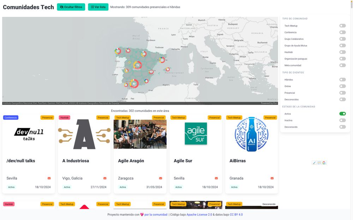Screen dimensions: 353x220
Task: Click the list icon on Ver lista
Action: click(x=92, y=7)
